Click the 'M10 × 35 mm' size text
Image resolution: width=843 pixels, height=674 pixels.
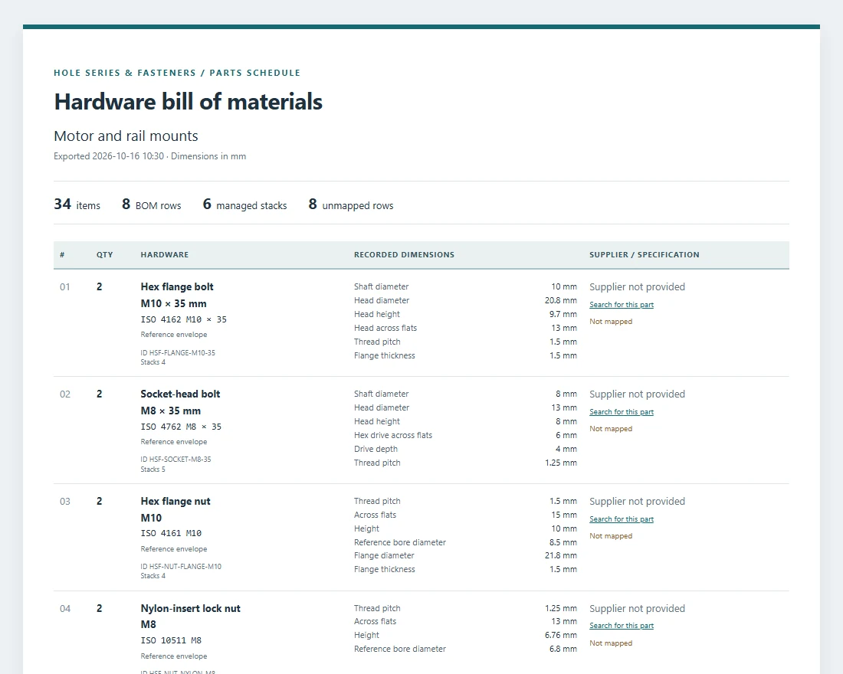coord(174,303)
